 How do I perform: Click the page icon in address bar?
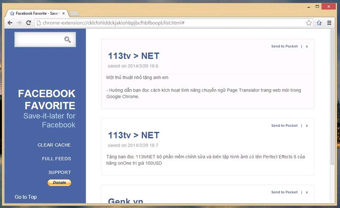[39, 23]
